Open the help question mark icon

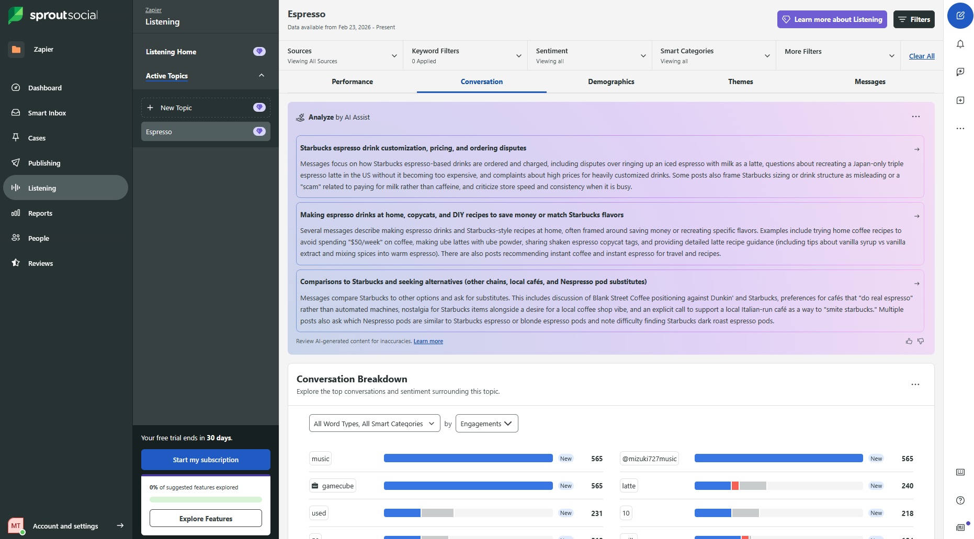coord(960,500)
